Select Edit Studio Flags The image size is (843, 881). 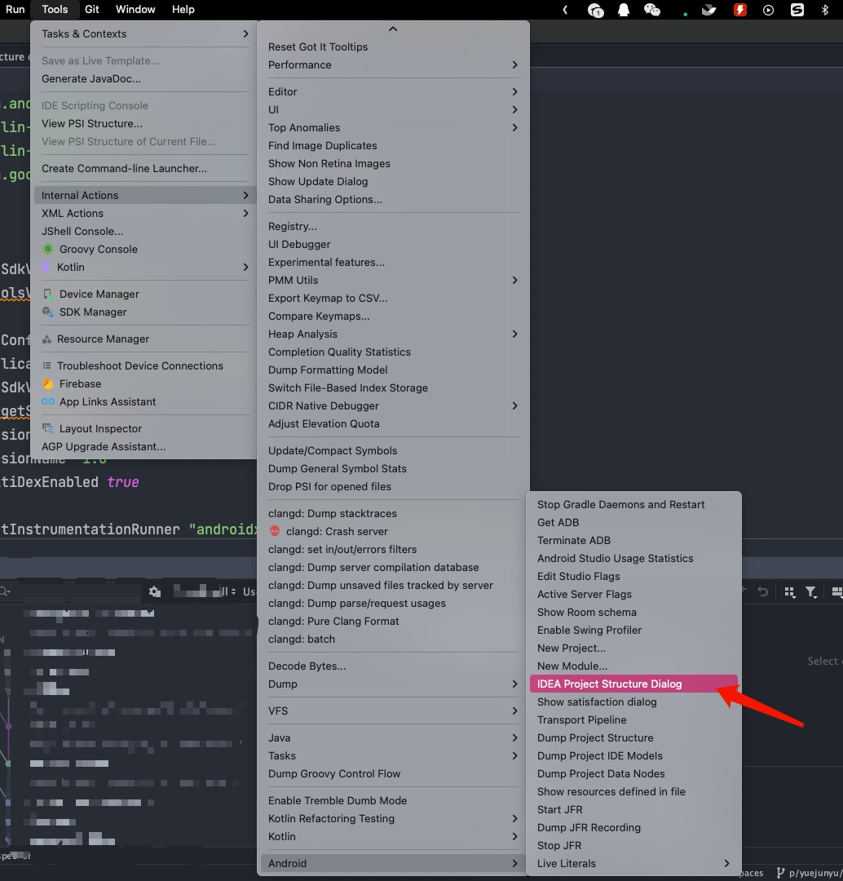tap(633, 577)
